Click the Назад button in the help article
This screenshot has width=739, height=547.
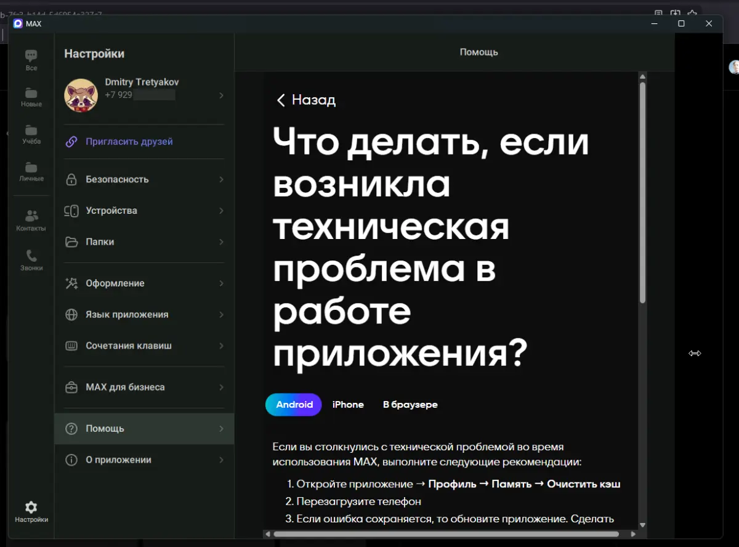point(305,100)
